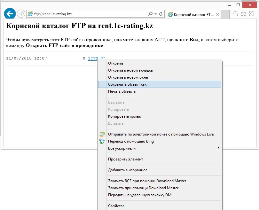Open the Home page icon

[236, 14]
